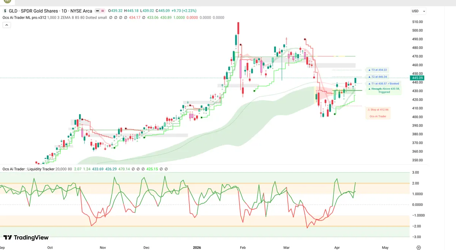Click the T1 at 438.57 Booked label
The image size is (456, 250).
pyautogui.click(x=384, y=83)
